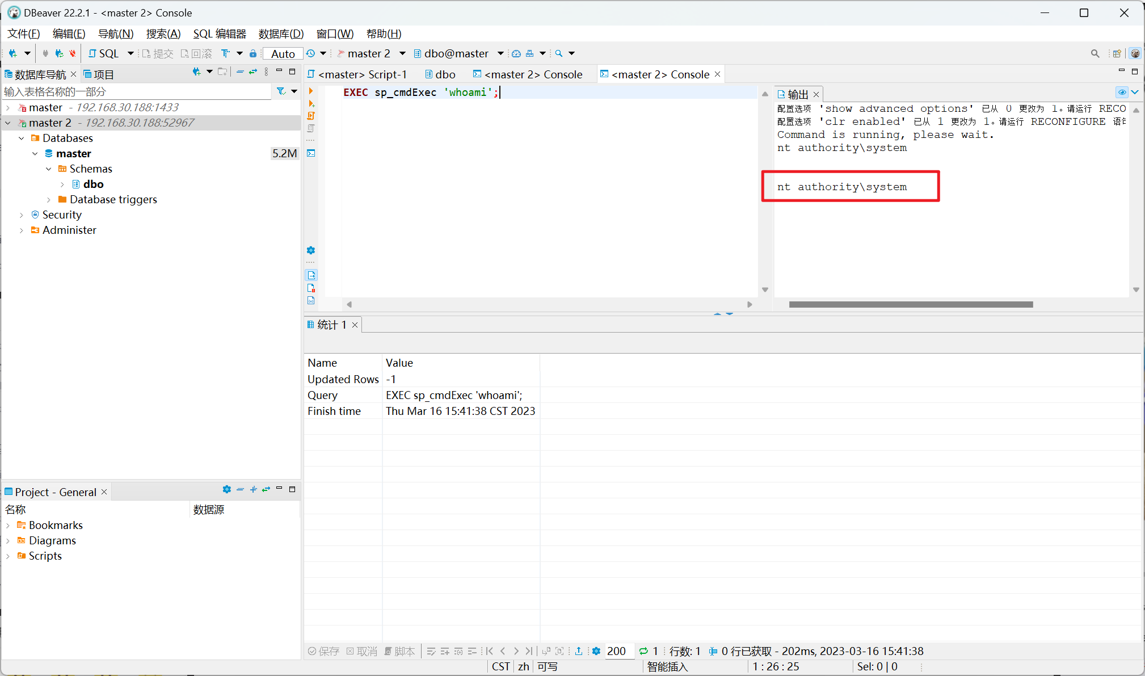Open the transaction mode icon
The width and height of the screenshot is (1145, 676).
[226, 53]
